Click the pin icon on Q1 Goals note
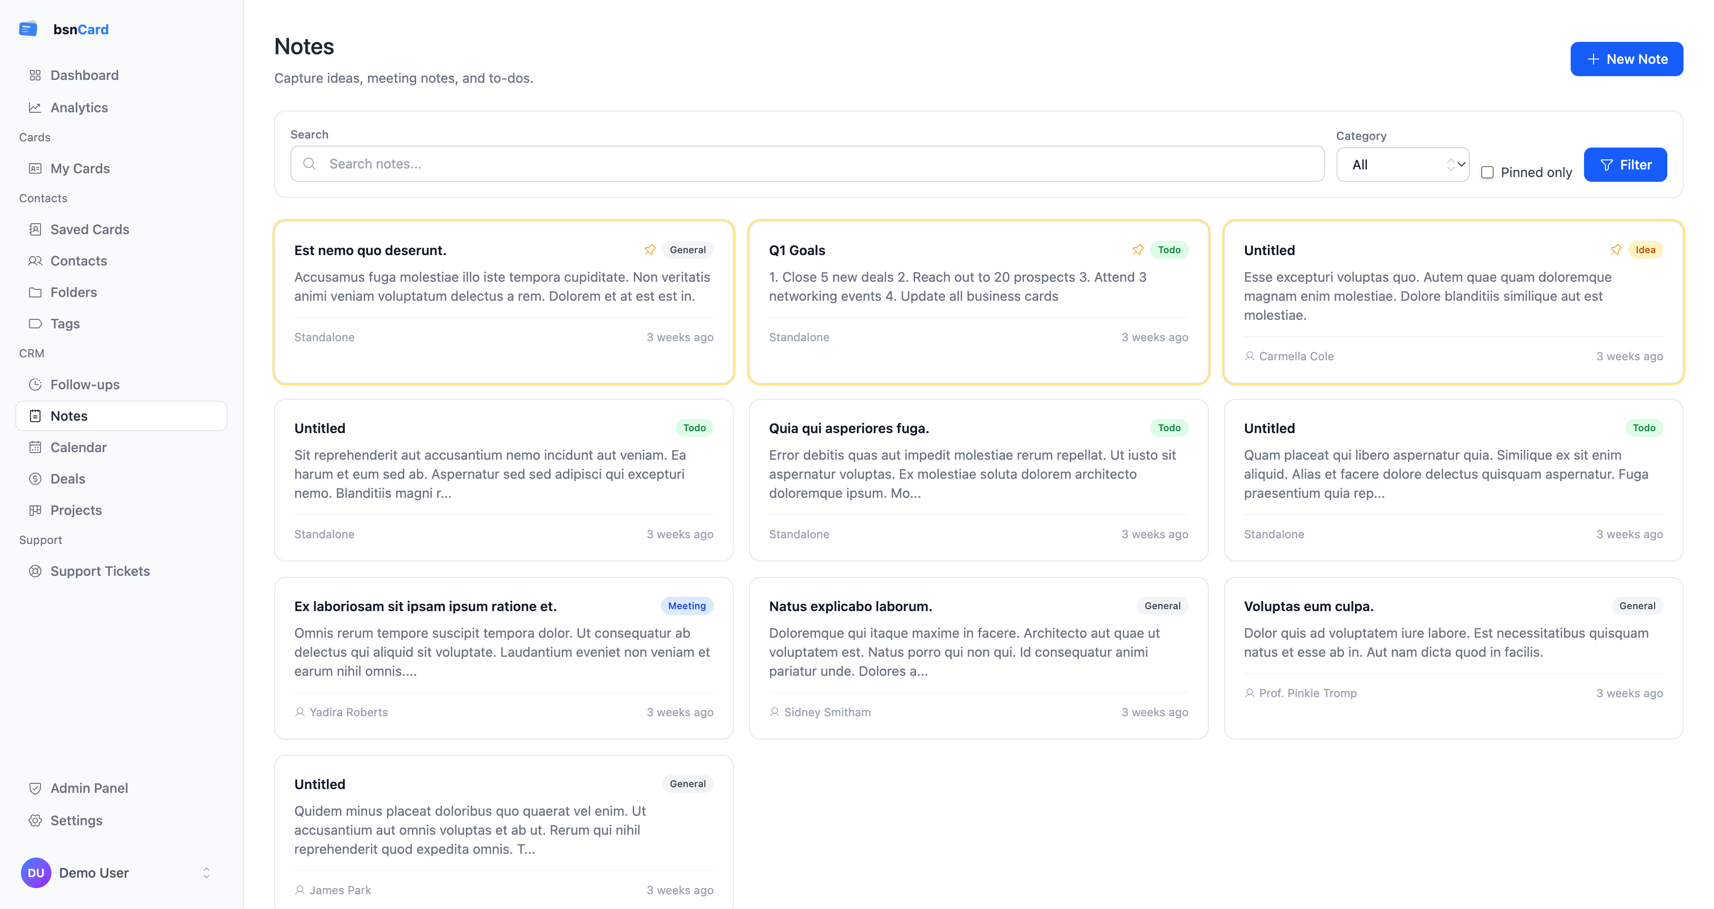Image resolution: width=1714 pixels, height=909 pixels. (1138, 250)
